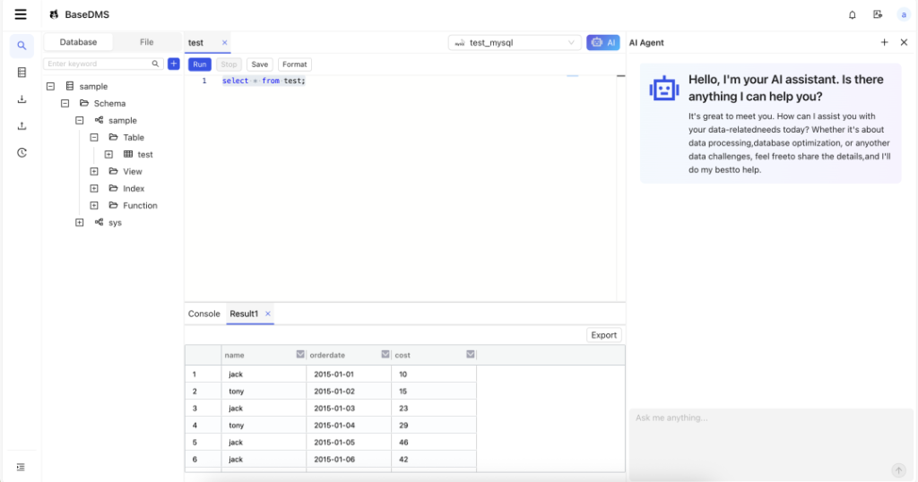Open the name column filter dropdown

pos(300,355)
